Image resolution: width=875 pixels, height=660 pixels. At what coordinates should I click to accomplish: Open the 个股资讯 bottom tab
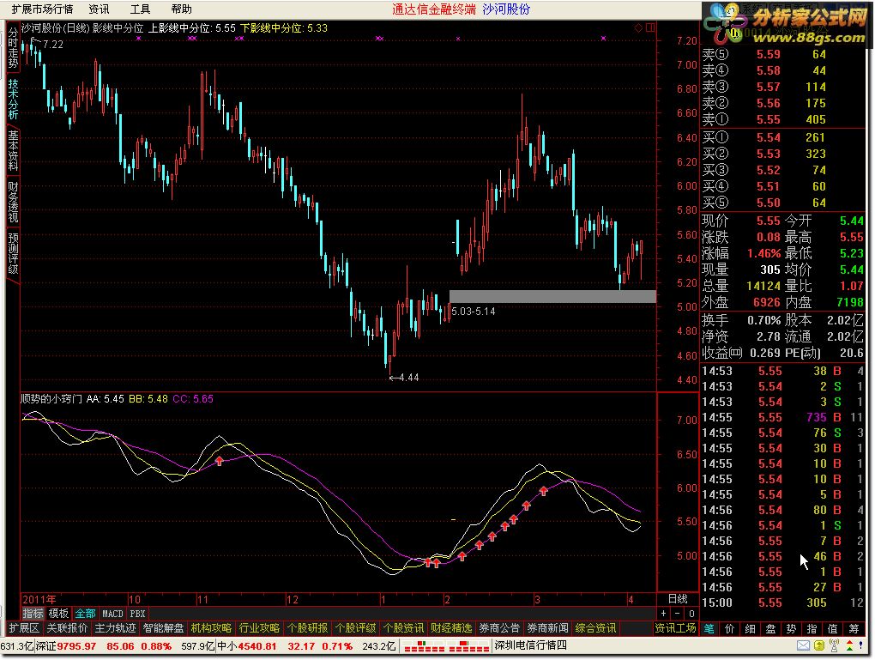403,628
